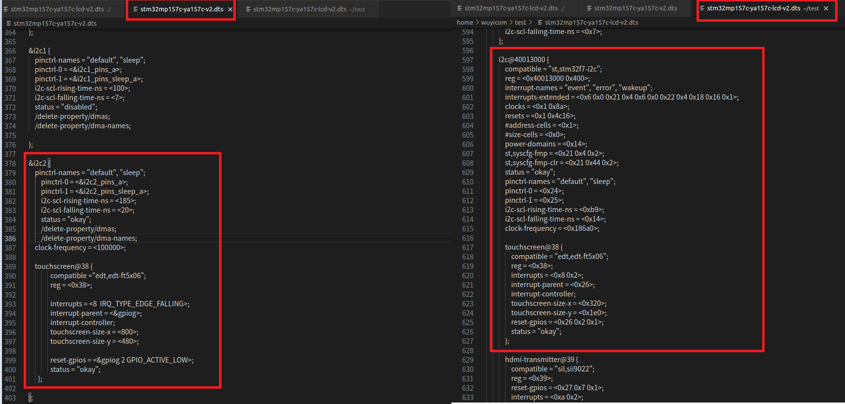Click file icon of ~/test tab in left editor
Screen dimensions: 845x404
coord(249,9)
